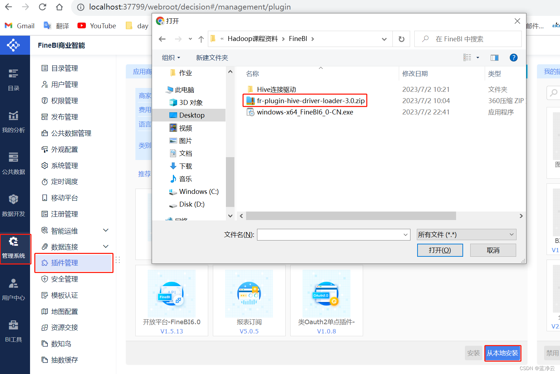The height and width of the screenshot is (374, 560).
Task: Click Hadoop课程资料 in the address path
Action: [253, 39]
